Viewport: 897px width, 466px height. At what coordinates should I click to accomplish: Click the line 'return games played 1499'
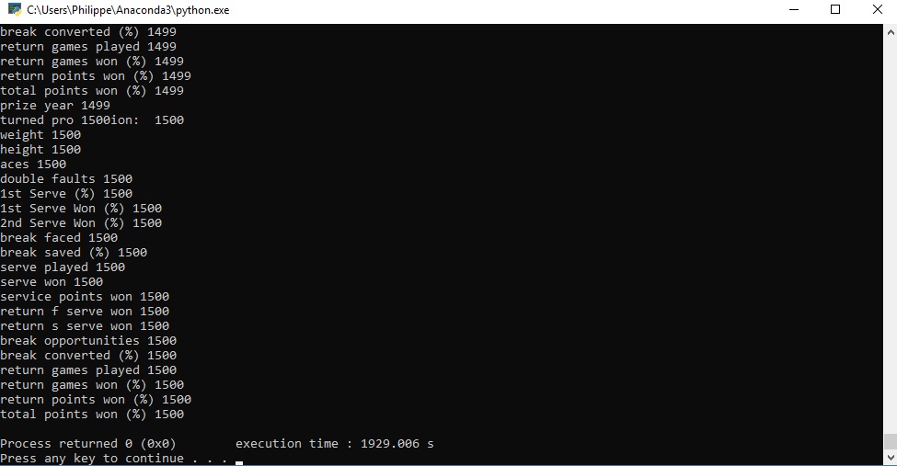pos(88,47)
